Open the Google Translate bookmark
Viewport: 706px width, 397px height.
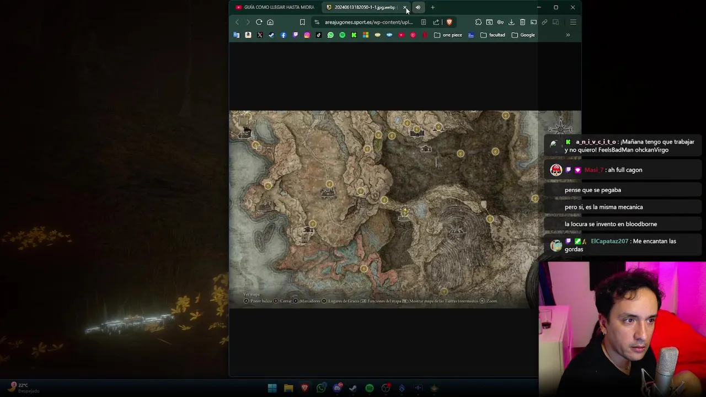[237, 35]
